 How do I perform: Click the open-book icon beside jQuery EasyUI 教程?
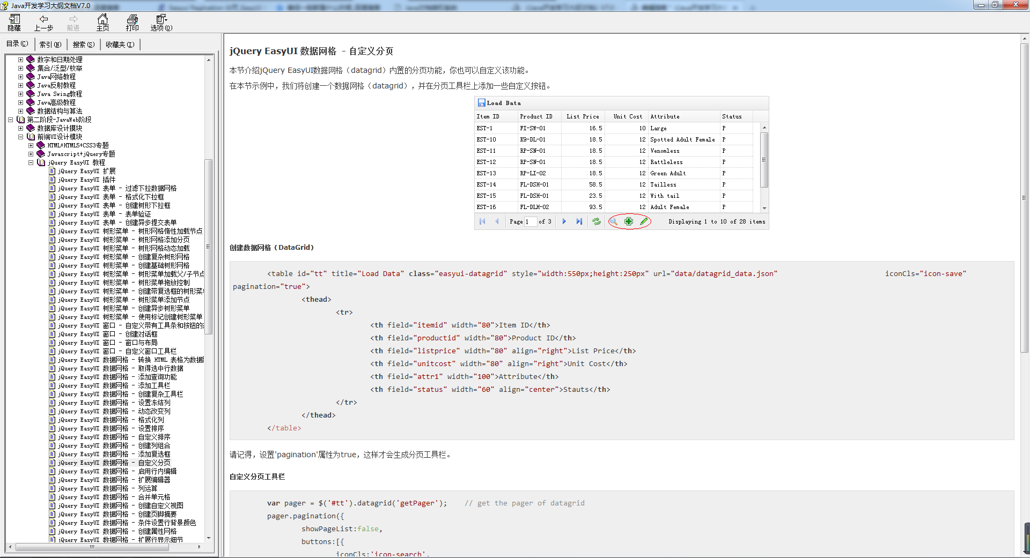point(41,162)
